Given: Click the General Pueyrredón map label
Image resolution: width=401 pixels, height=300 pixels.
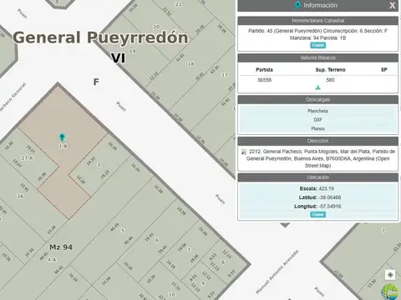Looking at the screenshot, I should pos(100,37).
